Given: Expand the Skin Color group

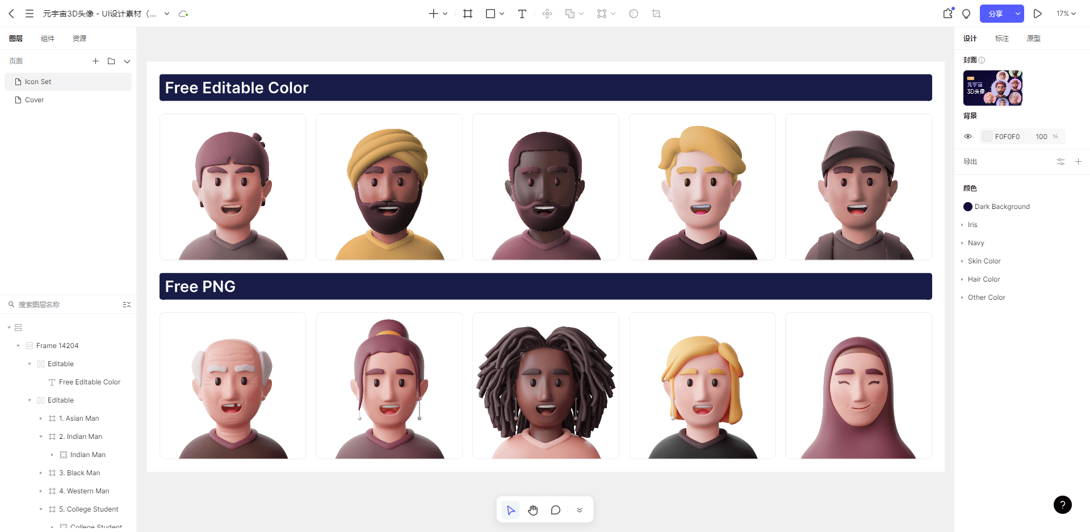Looking at the screenshot, I should pos(962,261).
